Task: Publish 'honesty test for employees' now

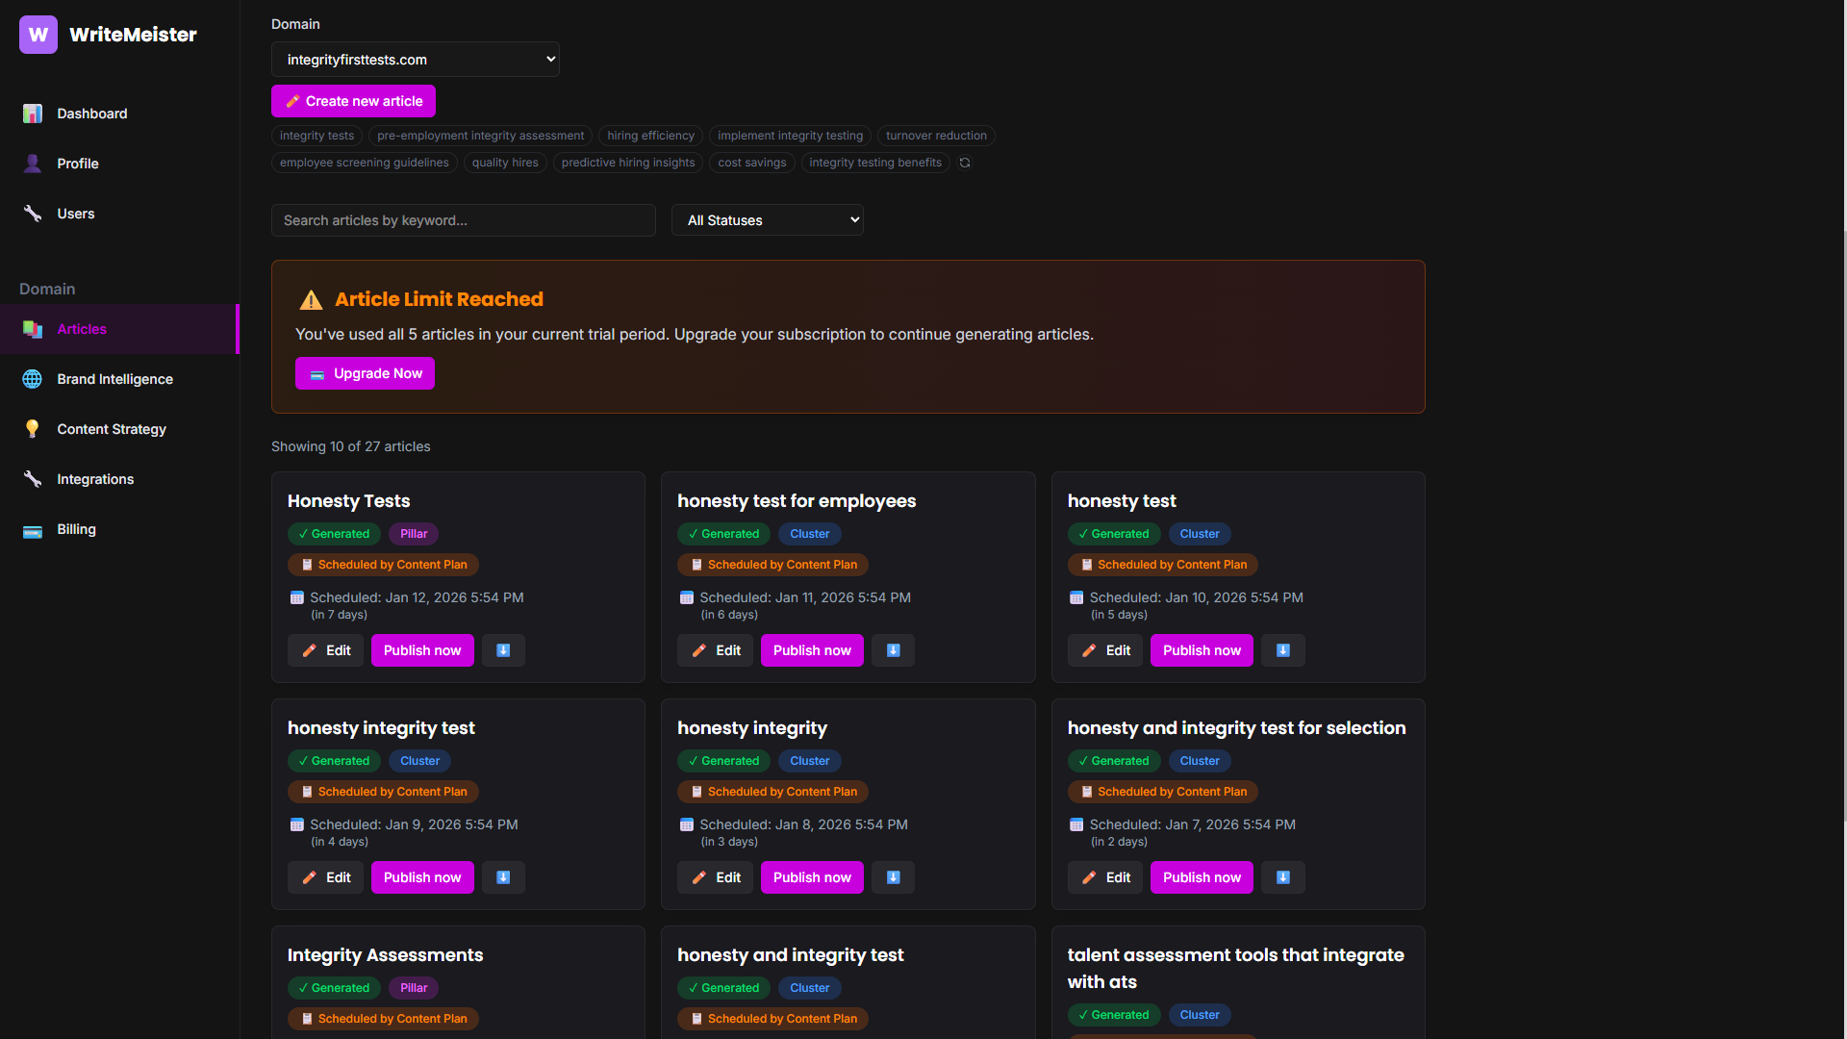Action: click(811, 650)
